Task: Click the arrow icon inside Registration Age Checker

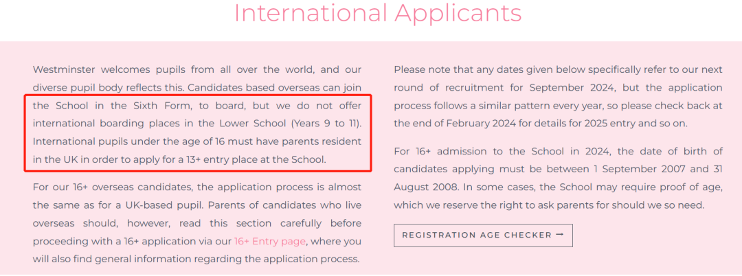Action: (560, 235)
